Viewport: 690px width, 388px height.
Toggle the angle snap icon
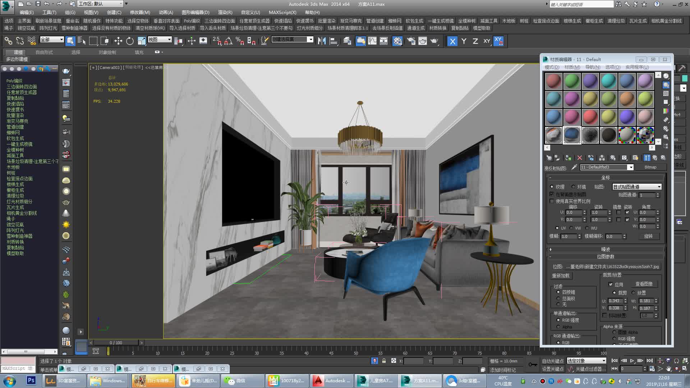228,41
